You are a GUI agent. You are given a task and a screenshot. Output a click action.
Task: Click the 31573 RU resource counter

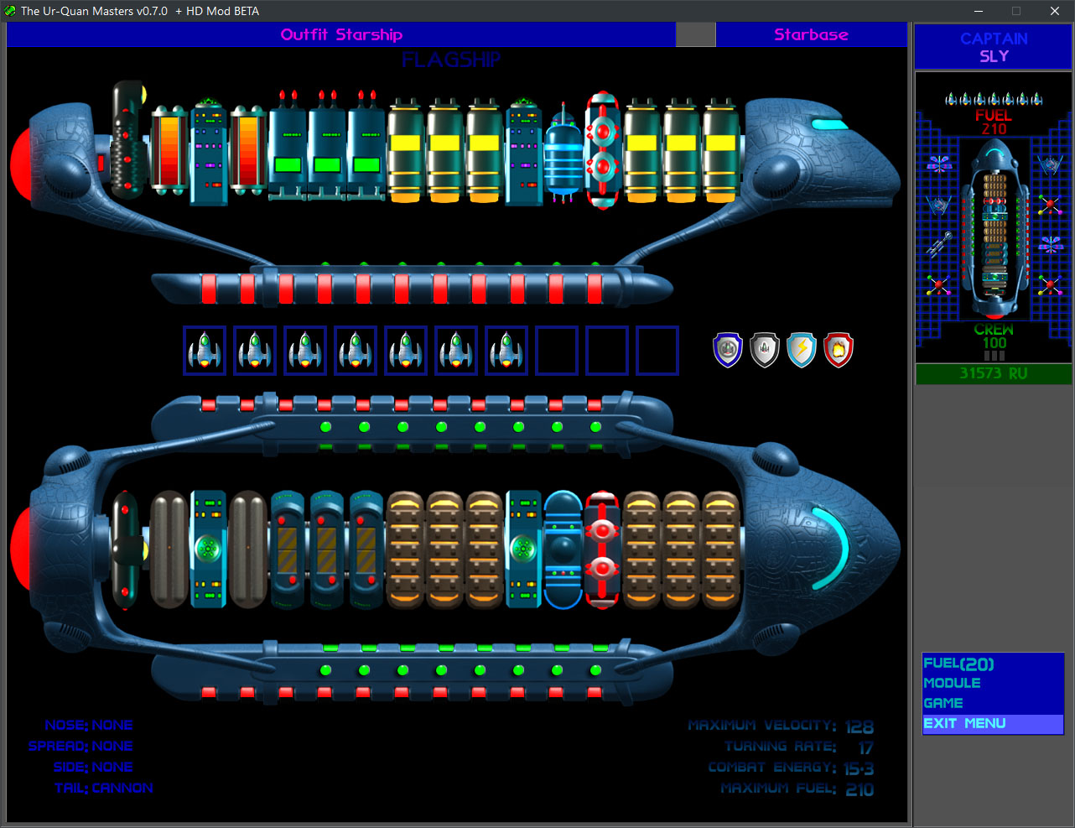994,373
